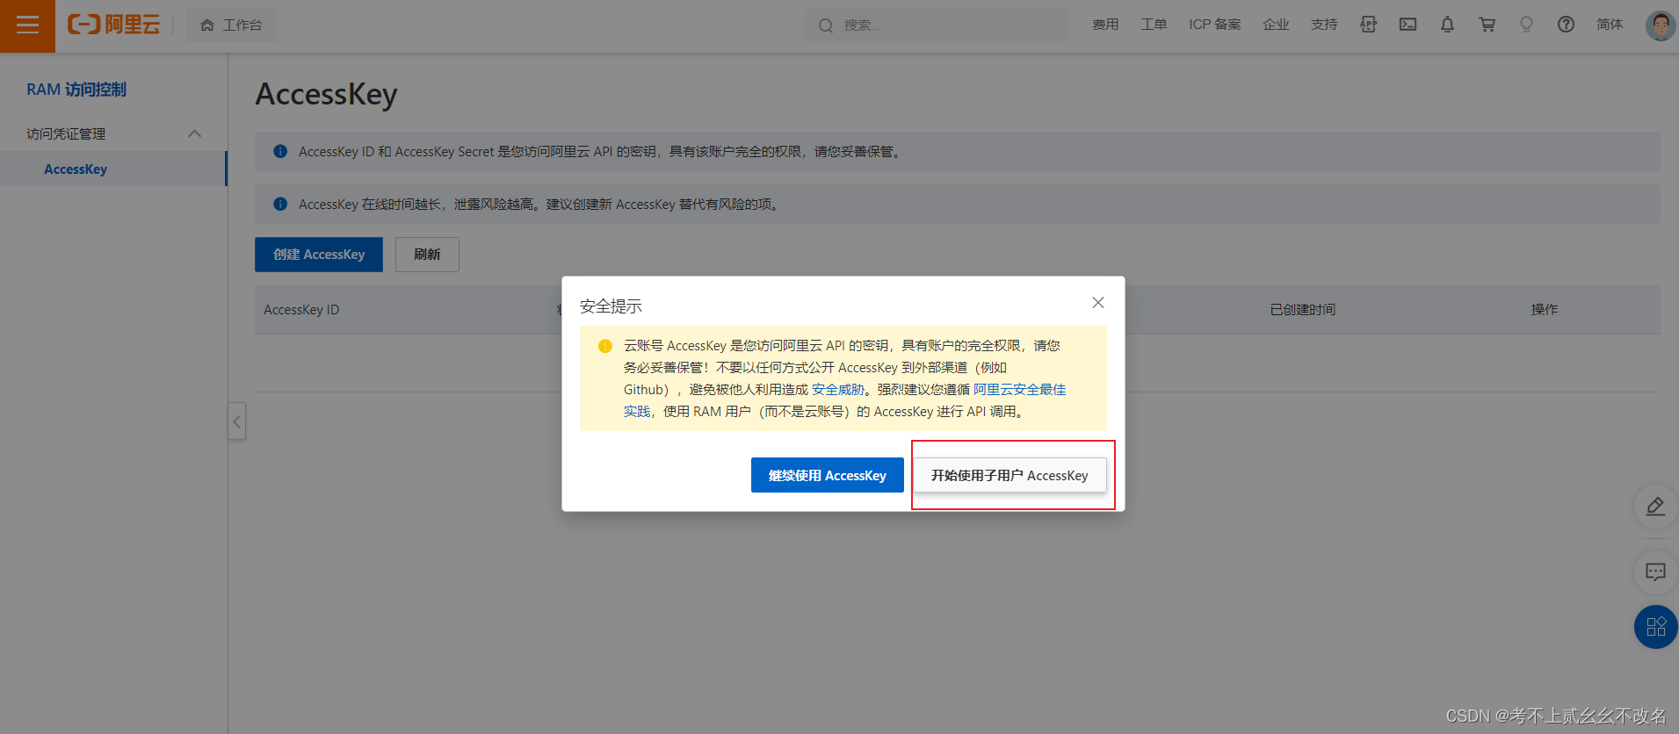Open the blue floating apps icon

1656,627
